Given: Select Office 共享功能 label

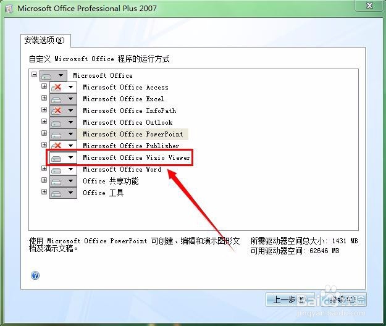Looking at the screenshot, I should pyautogui.click(x=111, y=181).
